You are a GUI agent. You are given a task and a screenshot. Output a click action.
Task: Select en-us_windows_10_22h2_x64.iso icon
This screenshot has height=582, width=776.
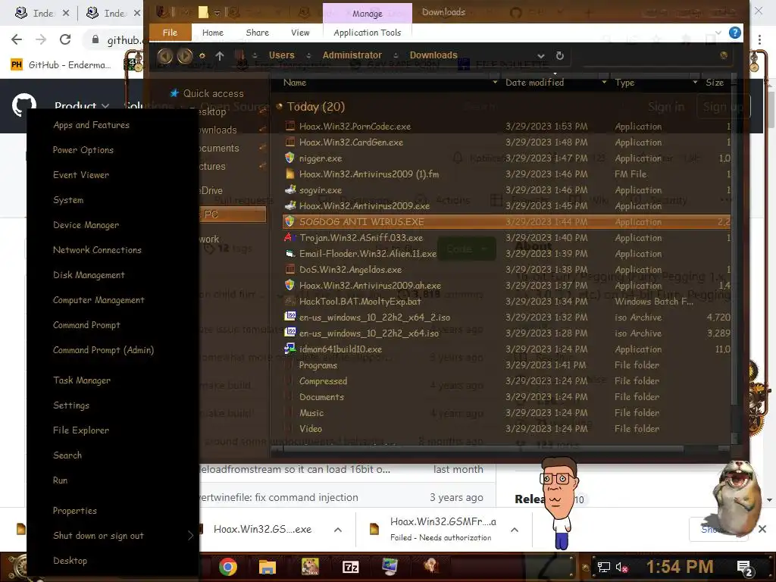(290, 333)
